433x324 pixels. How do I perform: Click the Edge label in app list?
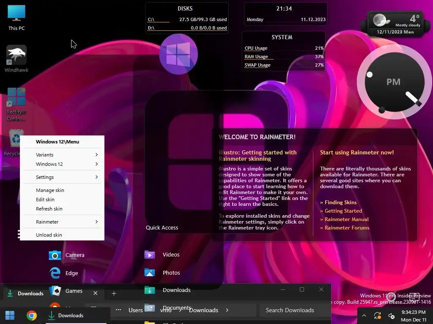tap(72, 273)
